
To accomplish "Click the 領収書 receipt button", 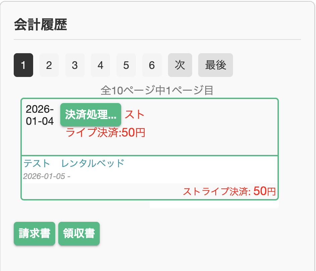I will (x=79, y=234).
